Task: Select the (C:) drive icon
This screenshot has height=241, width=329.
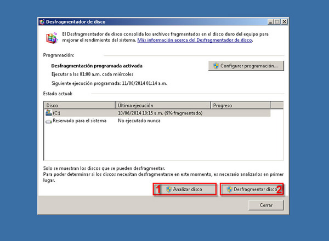Action: (49, 112)
